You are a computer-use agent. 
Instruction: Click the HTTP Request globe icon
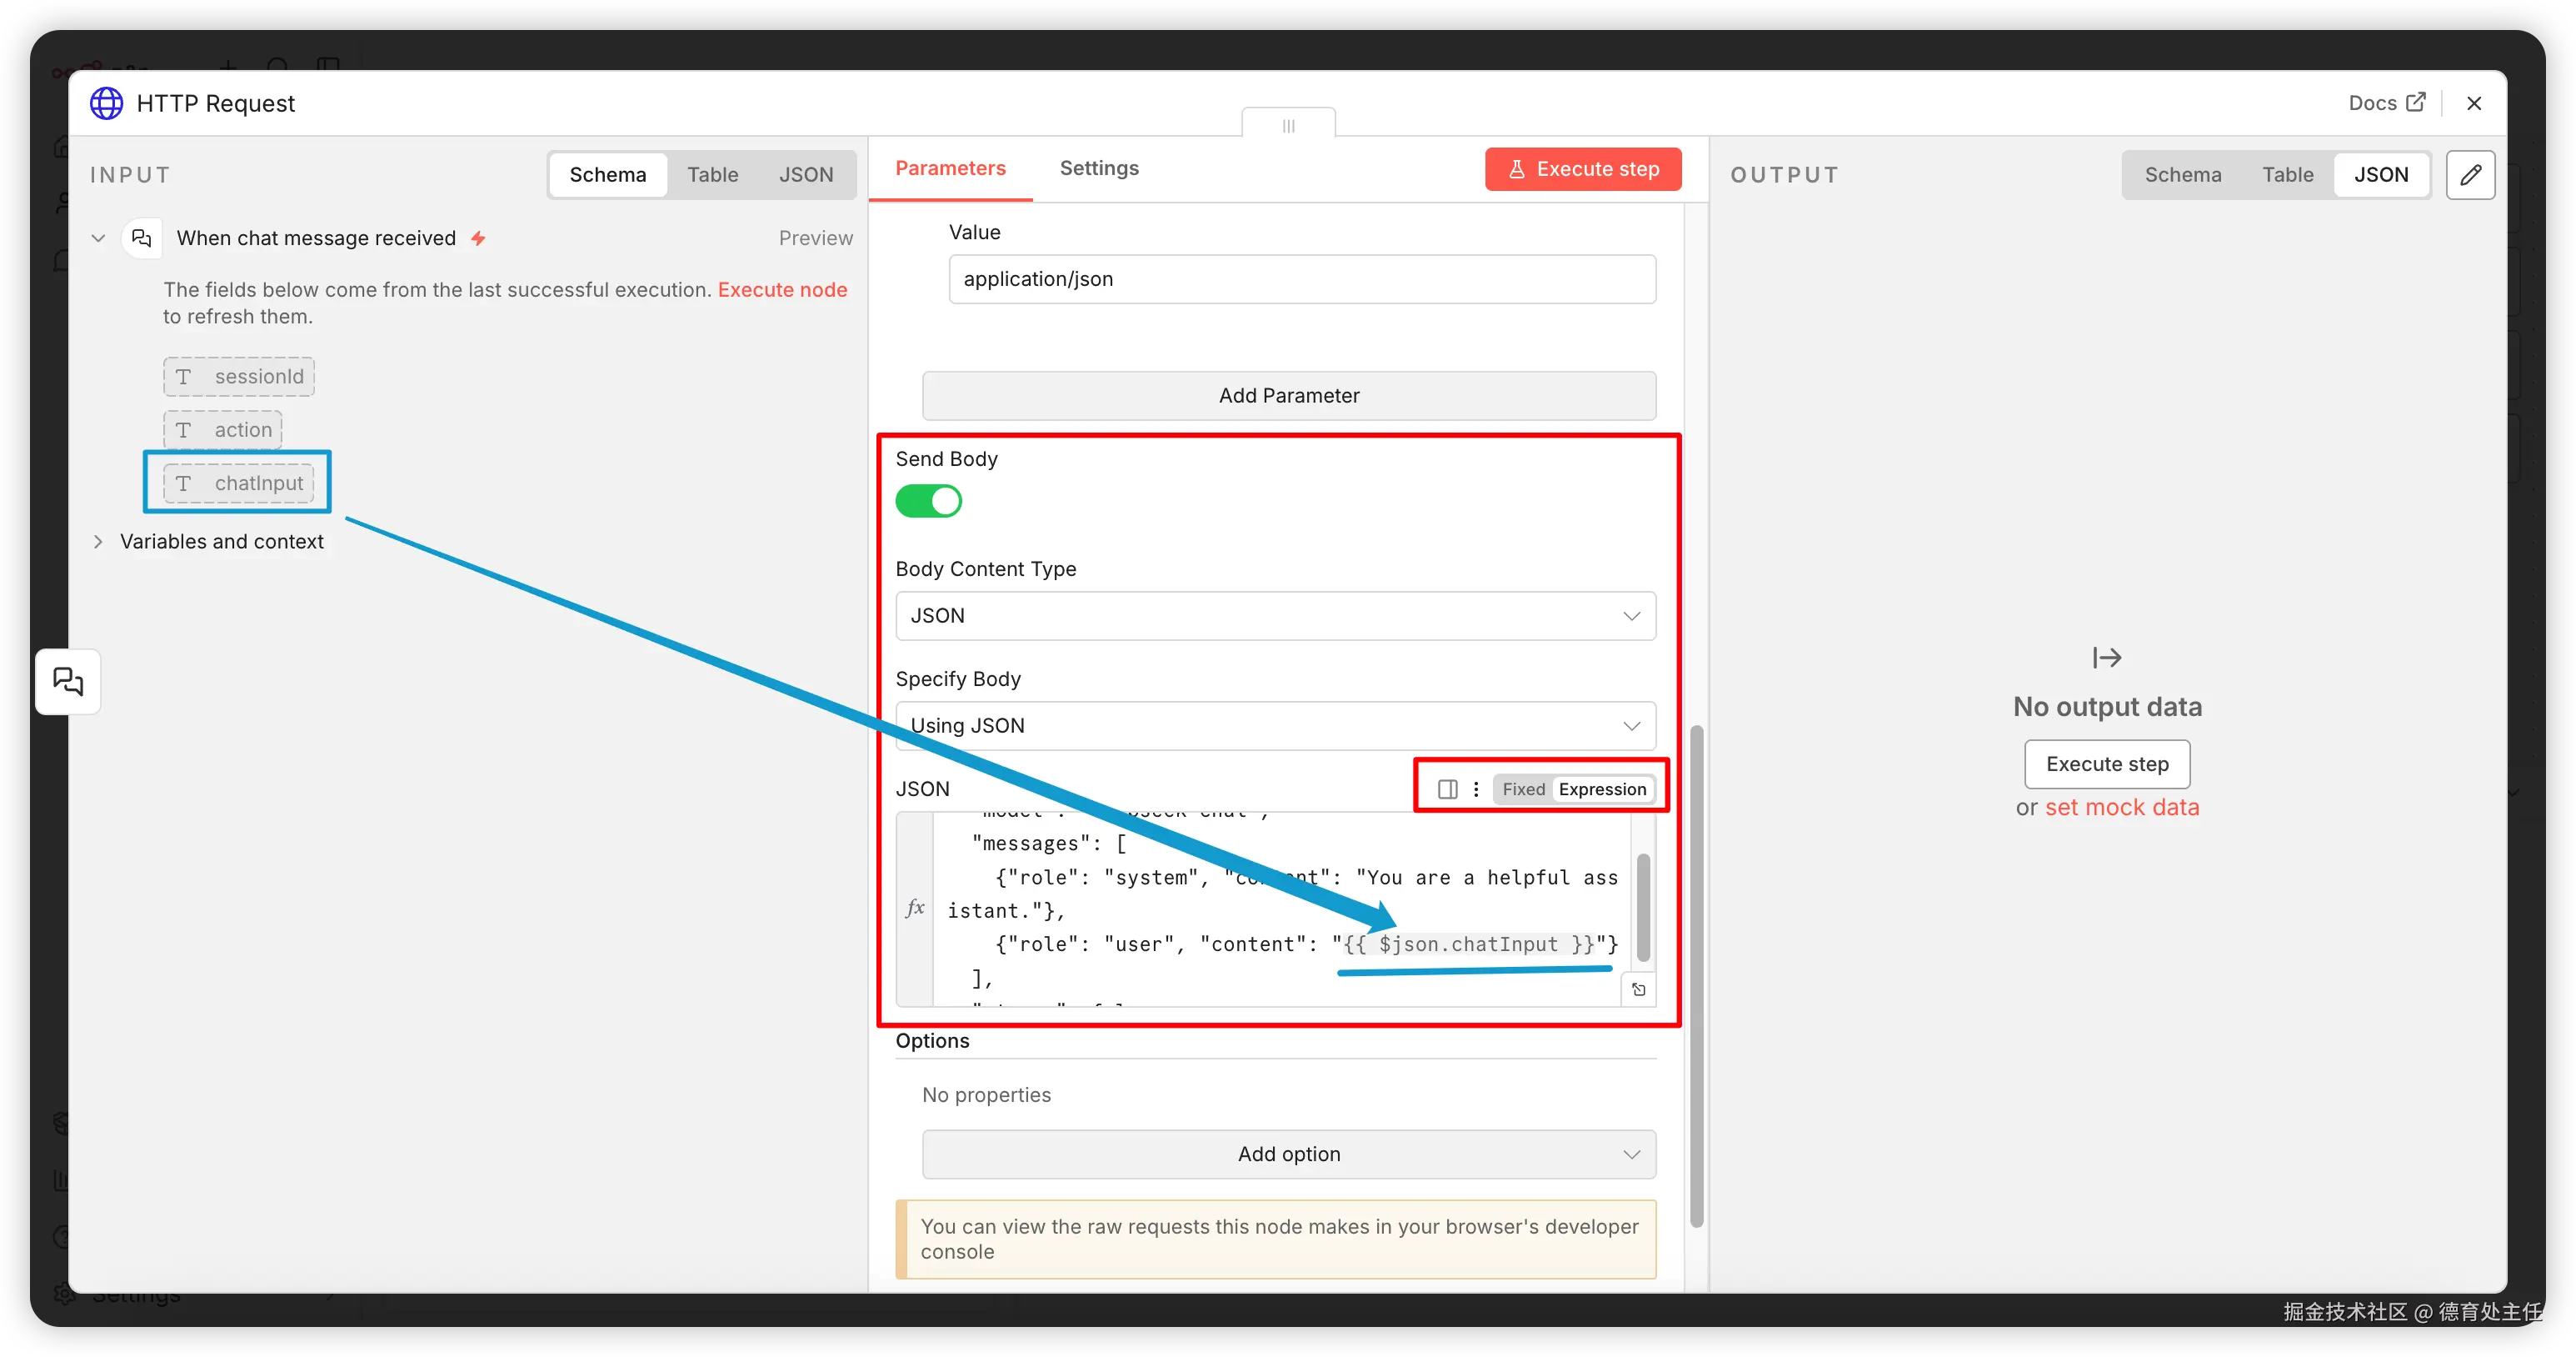[x=107, y=103]
